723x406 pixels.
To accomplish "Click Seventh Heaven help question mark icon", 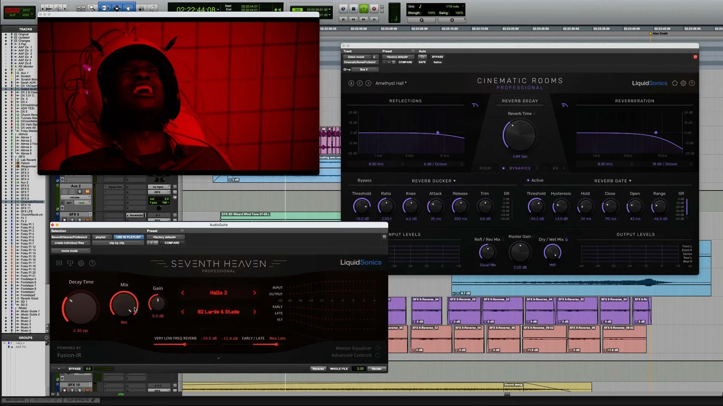I will click(92, 263).
